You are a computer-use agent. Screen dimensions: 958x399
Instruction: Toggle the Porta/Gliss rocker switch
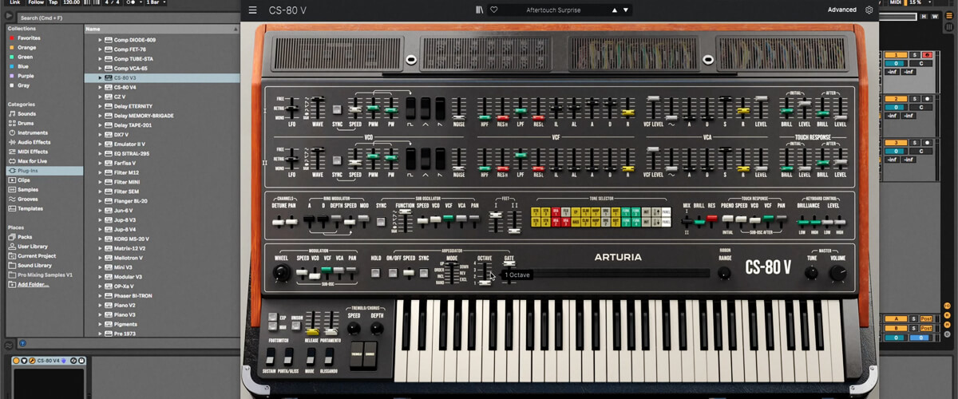(287, 355)
